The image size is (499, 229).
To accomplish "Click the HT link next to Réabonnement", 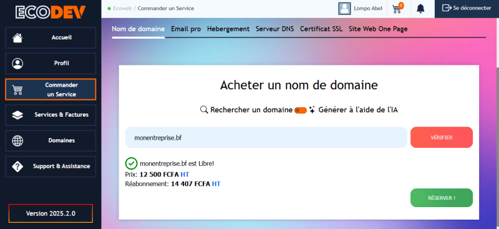I will (216, 184).
